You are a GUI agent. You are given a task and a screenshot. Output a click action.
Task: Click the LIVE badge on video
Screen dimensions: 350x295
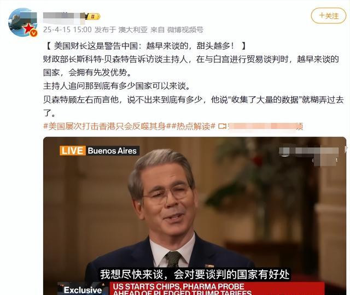click(x=72, y=151)
